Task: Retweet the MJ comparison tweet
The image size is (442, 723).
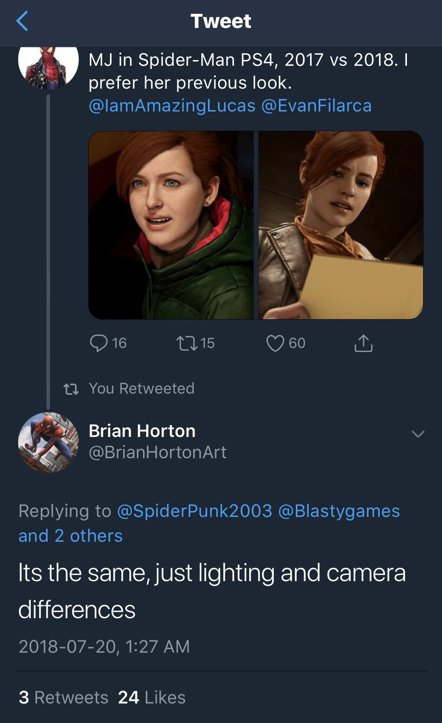Action: (187, 343)
